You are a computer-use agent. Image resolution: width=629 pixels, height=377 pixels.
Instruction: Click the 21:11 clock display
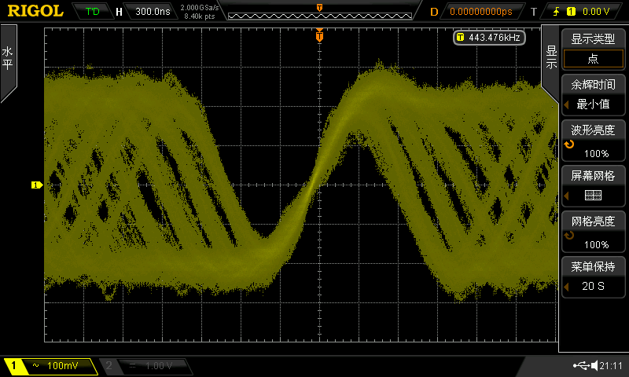click(x=611, y=365)
